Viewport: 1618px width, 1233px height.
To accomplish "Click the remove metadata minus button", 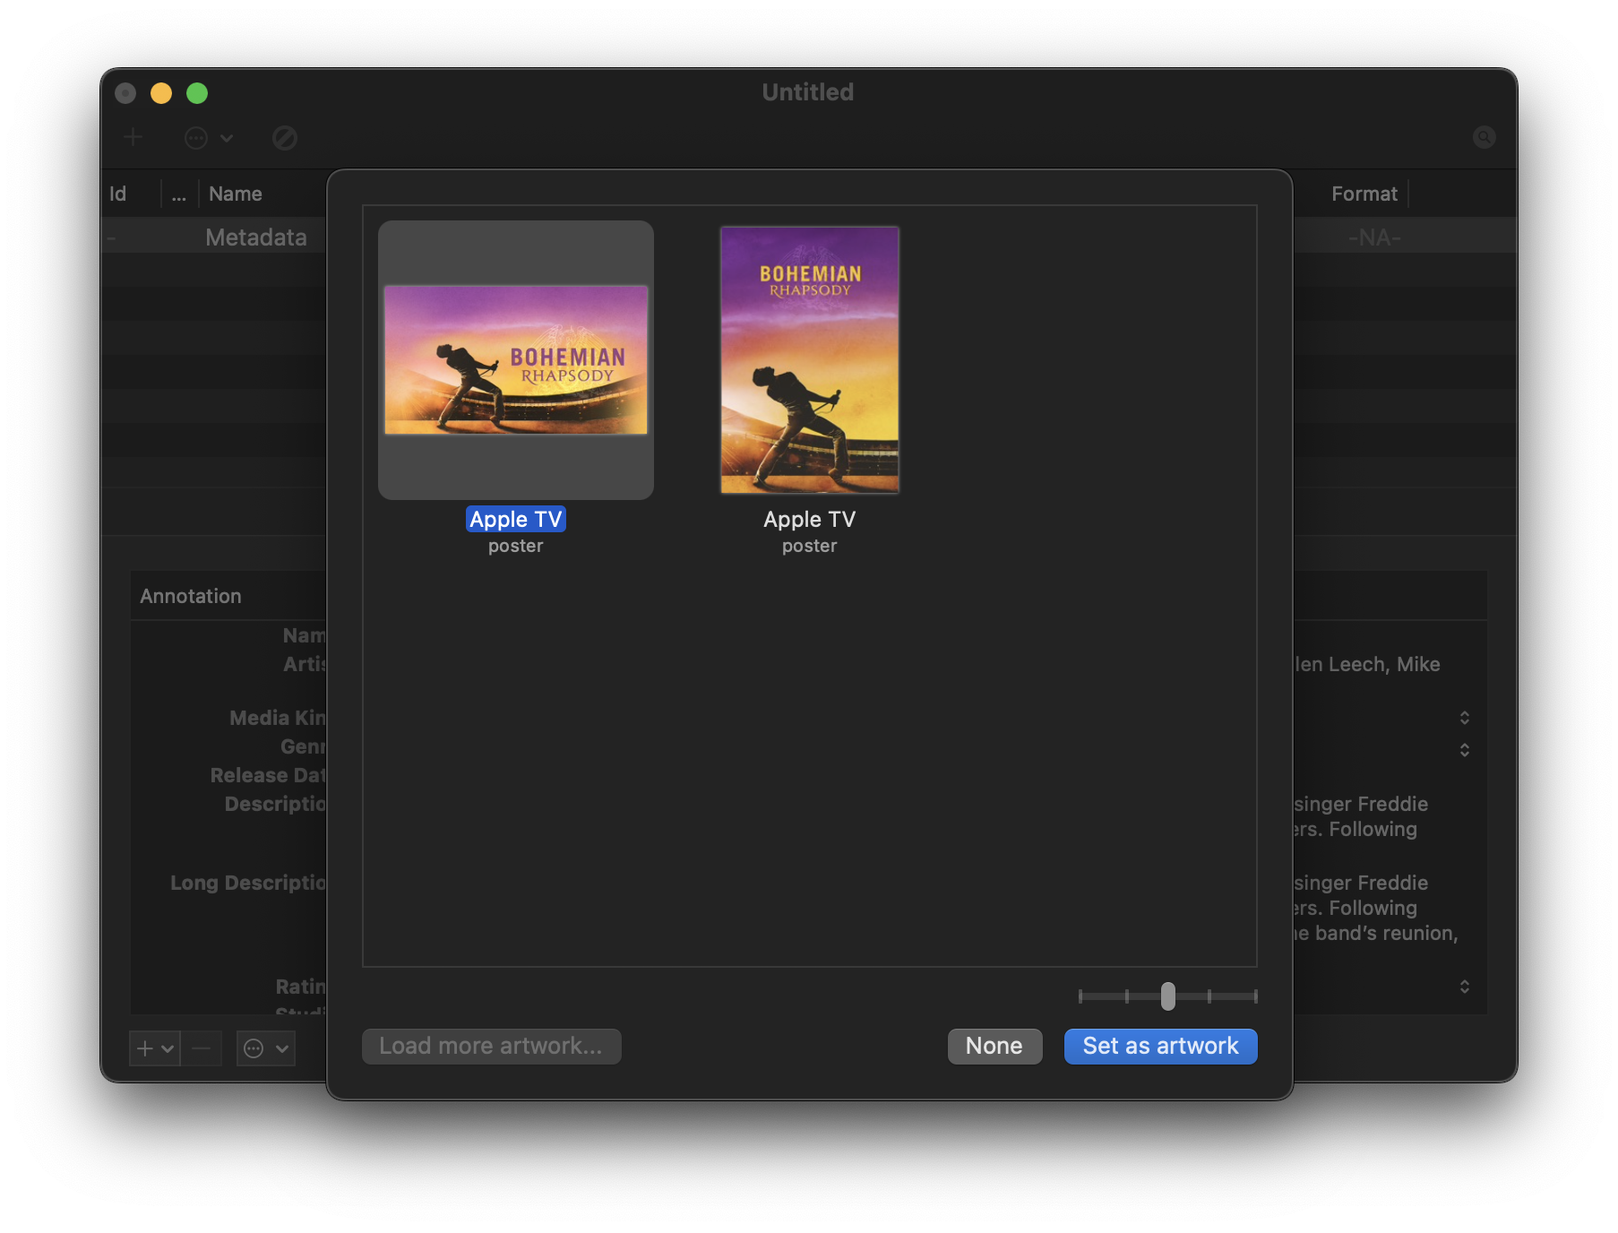I will coord(202,1048).
